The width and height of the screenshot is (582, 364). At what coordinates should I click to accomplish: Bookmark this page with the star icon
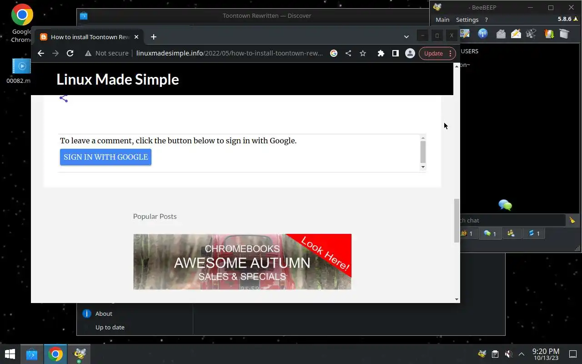tap(363, 53)
